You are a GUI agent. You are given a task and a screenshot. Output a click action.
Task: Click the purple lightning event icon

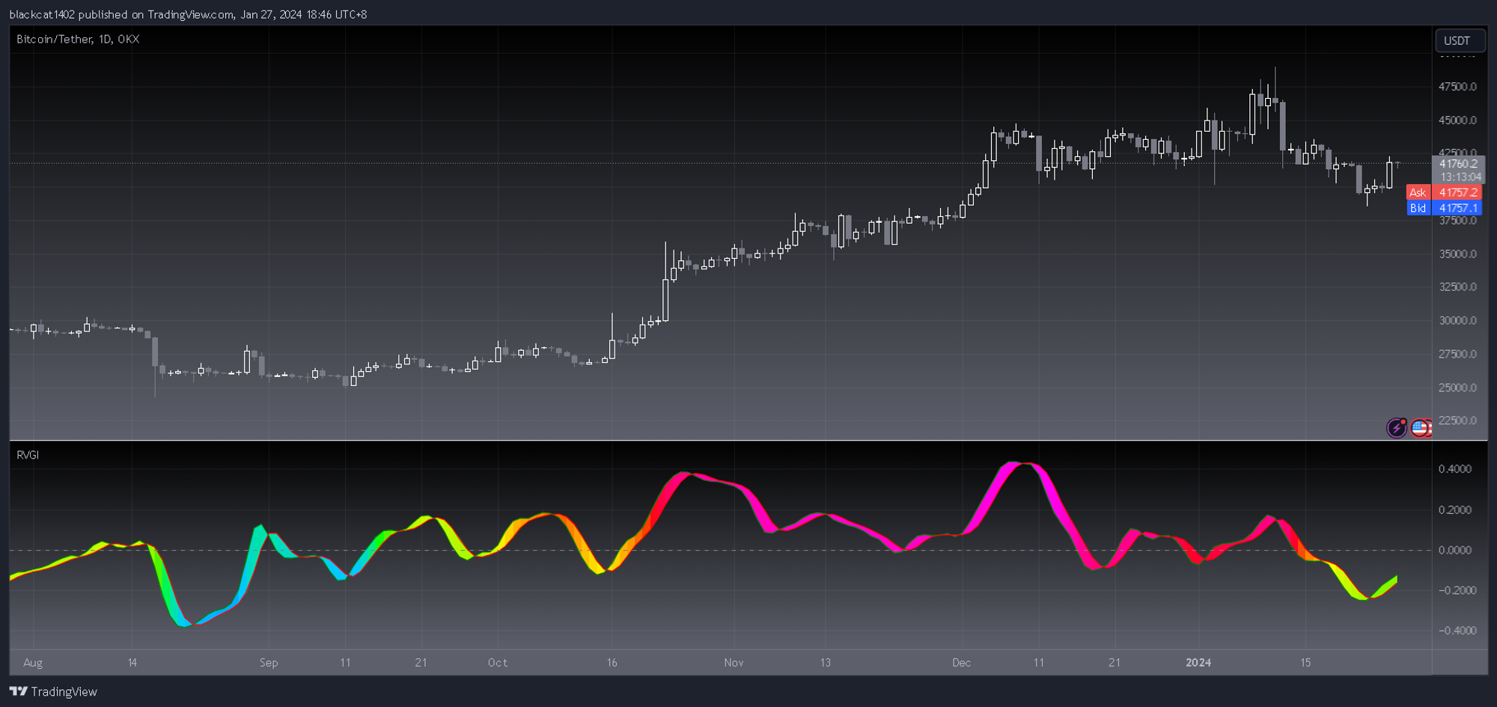[1397, 427]
